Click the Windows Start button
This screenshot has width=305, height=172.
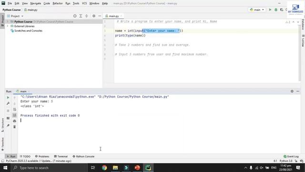click(x=5, y=168)
